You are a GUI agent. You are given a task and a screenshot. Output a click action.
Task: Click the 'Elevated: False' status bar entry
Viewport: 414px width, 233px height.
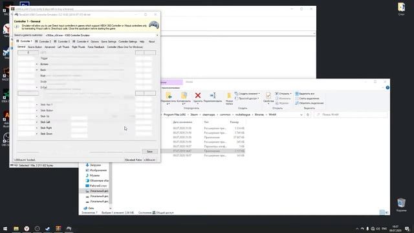click(133, 160)
